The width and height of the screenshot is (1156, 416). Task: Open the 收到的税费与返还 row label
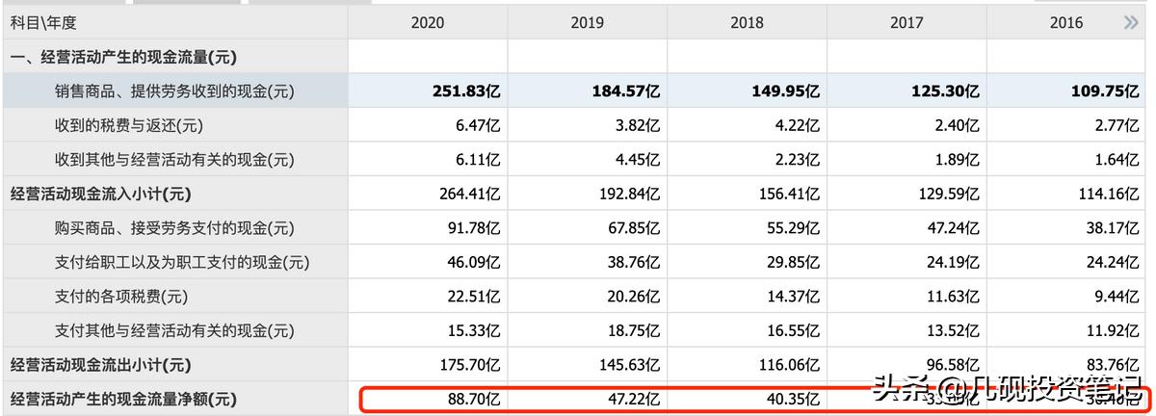point(129,125)
